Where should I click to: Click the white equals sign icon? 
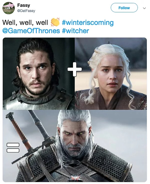13,148
